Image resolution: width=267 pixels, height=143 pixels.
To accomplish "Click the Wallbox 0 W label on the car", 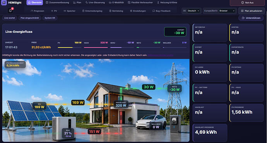I will 156,126.
